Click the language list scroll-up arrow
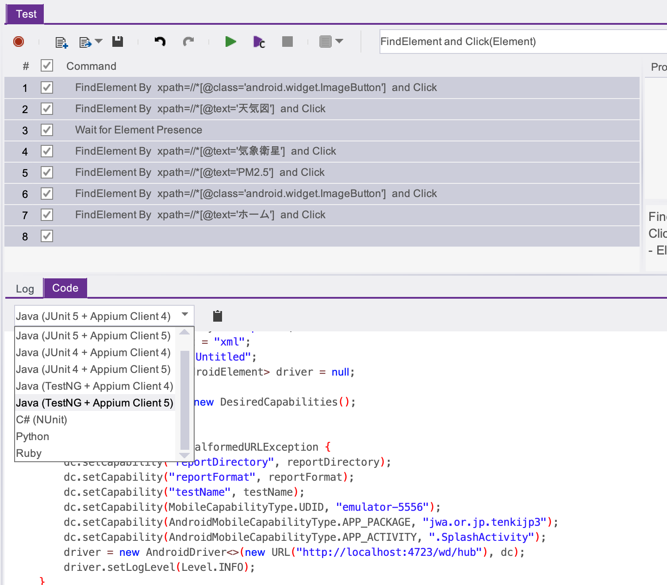667x585 pixels. click(x=185, y=332)
